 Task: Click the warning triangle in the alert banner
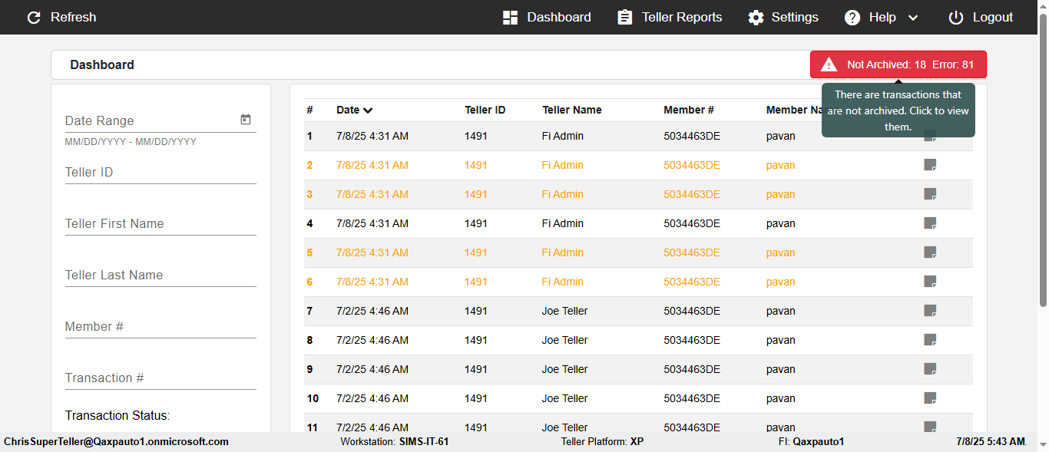pyautogui.click(x=829, y=64)
